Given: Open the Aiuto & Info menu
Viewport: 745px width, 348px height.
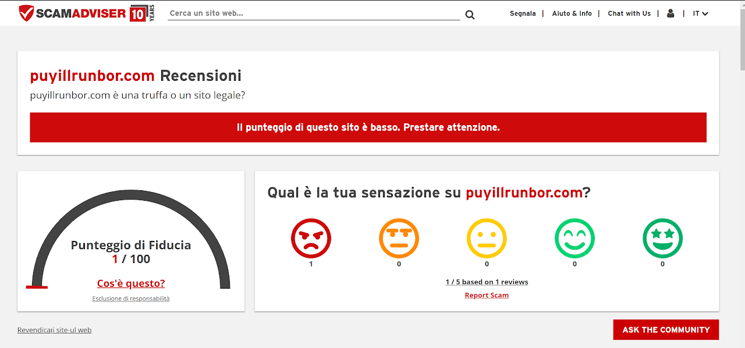Looking at the screenshot, I should (572, 13).
